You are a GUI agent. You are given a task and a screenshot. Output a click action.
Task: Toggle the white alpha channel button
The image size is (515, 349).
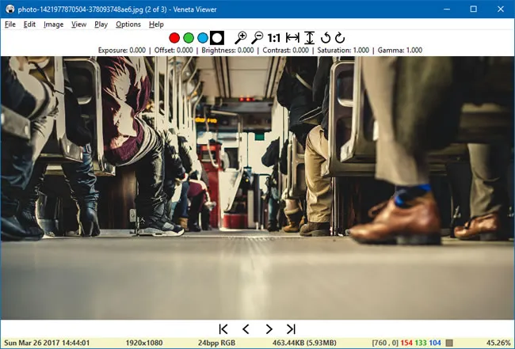point(217,38)
